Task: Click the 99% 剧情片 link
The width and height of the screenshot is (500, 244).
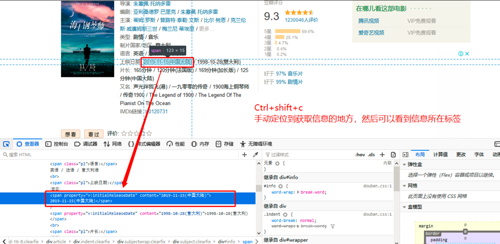Action: coord(290,82)
